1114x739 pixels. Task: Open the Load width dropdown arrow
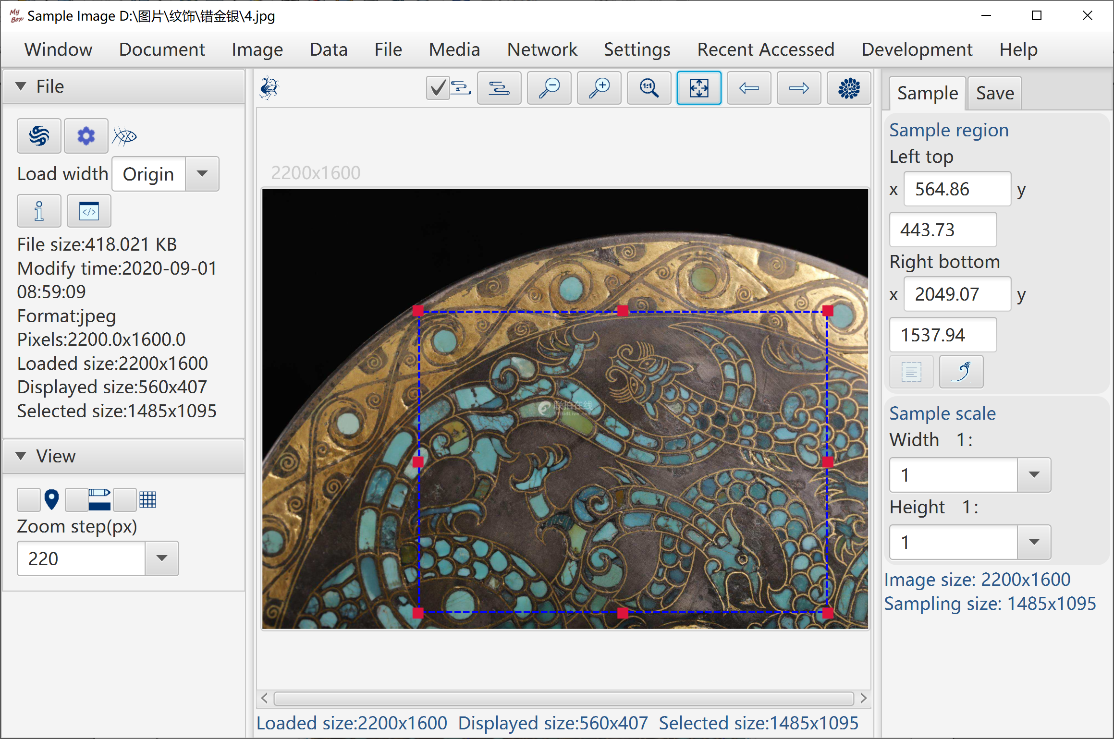point(202,174)
